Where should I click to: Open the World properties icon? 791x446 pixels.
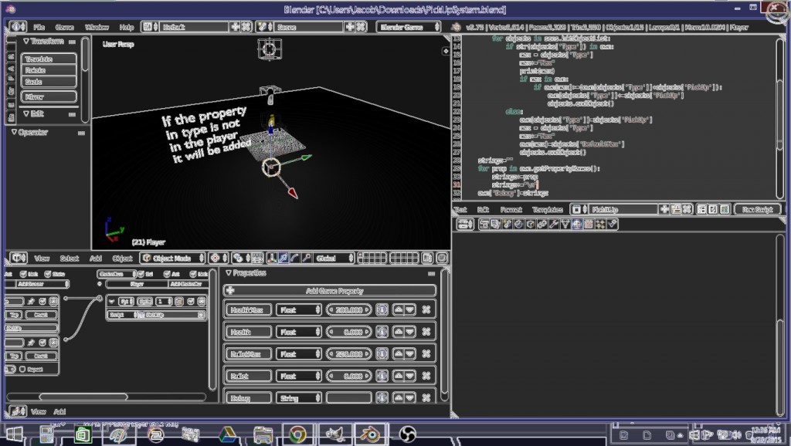(x=520, y=225)
